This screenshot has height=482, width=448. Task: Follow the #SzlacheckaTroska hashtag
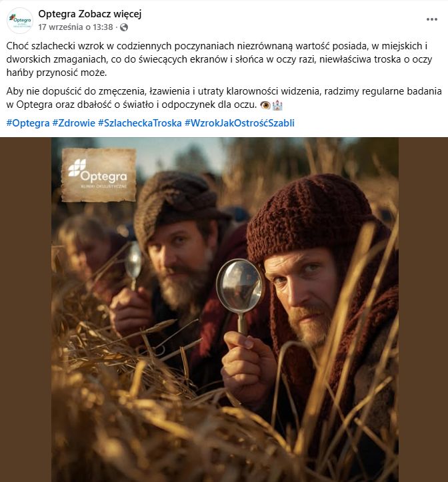pyautogui.click(x=140, y=123)
